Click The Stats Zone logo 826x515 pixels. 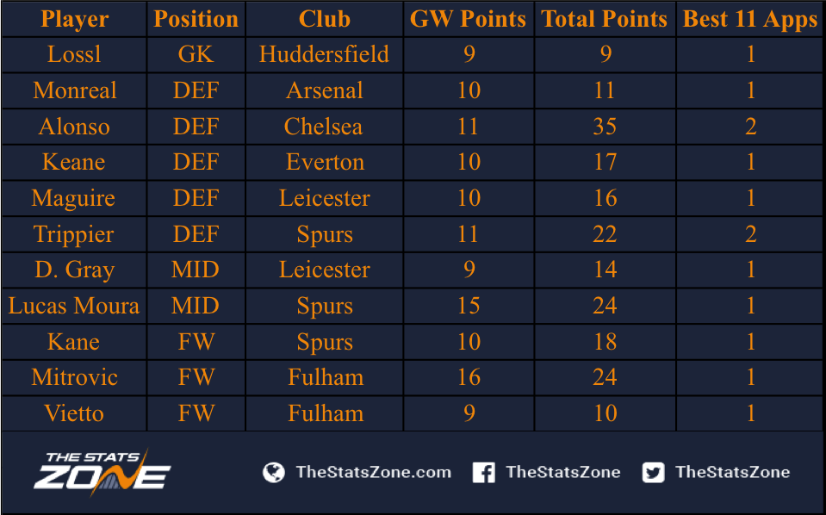102,471
